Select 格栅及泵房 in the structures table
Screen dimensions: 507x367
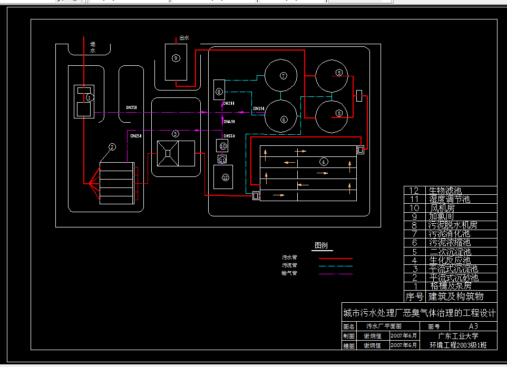tap(451, 286)
